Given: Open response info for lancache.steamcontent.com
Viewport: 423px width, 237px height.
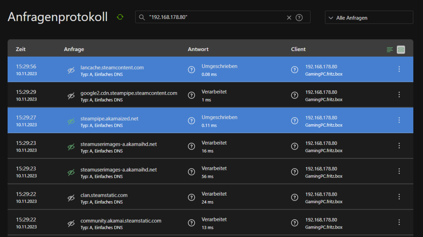Looking at the screenshot, I should [x=191, y=70].
